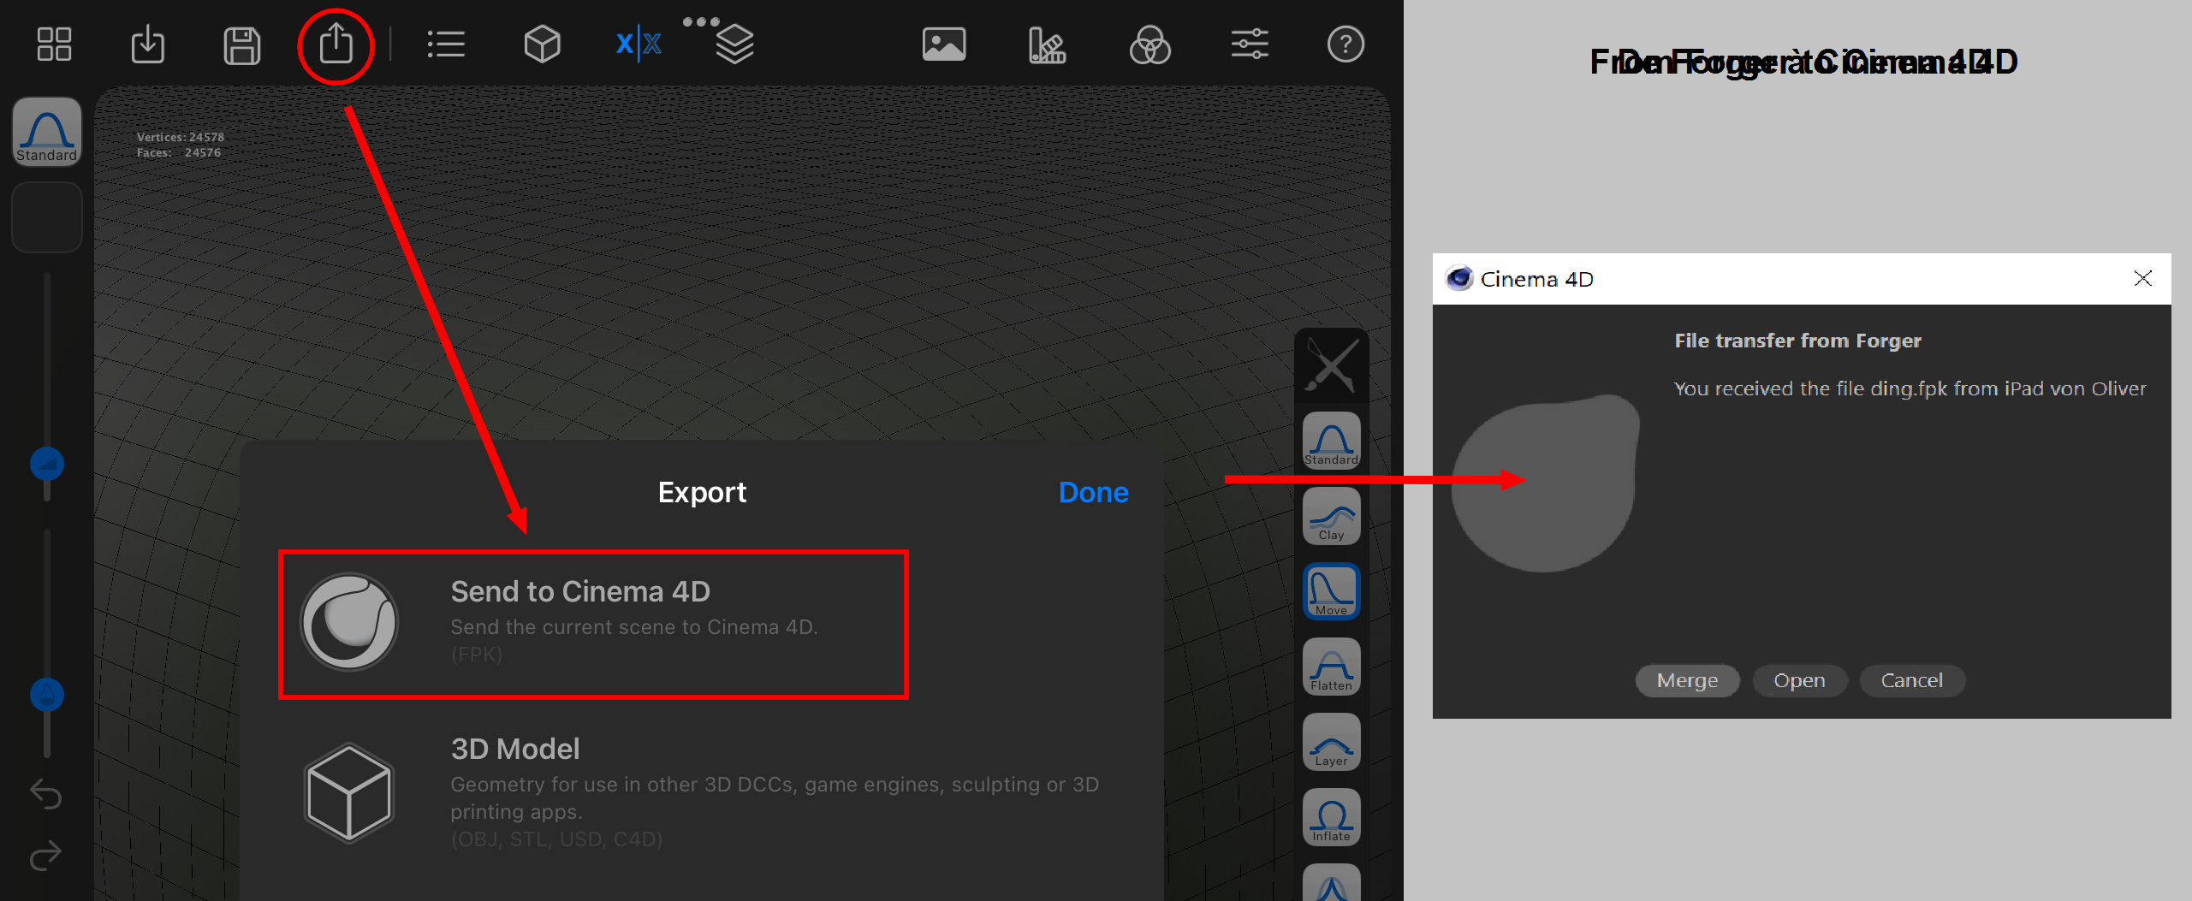Choose Send to Cinema 4D export option

pos(593,624)
